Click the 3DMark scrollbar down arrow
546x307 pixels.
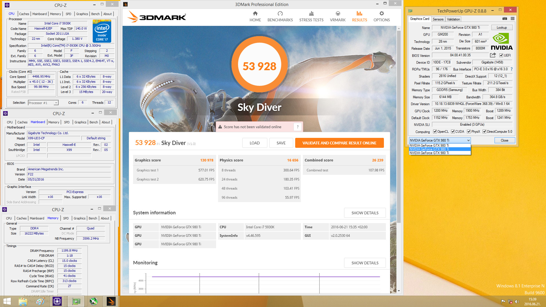399,291
